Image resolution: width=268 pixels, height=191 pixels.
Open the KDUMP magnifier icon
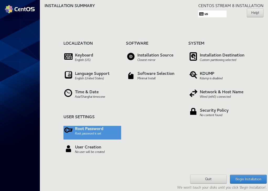193,75
